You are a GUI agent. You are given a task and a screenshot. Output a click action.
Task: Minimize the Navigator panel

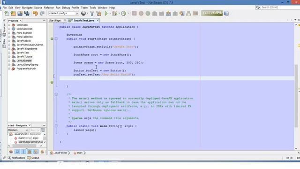(x=44, y=125)
